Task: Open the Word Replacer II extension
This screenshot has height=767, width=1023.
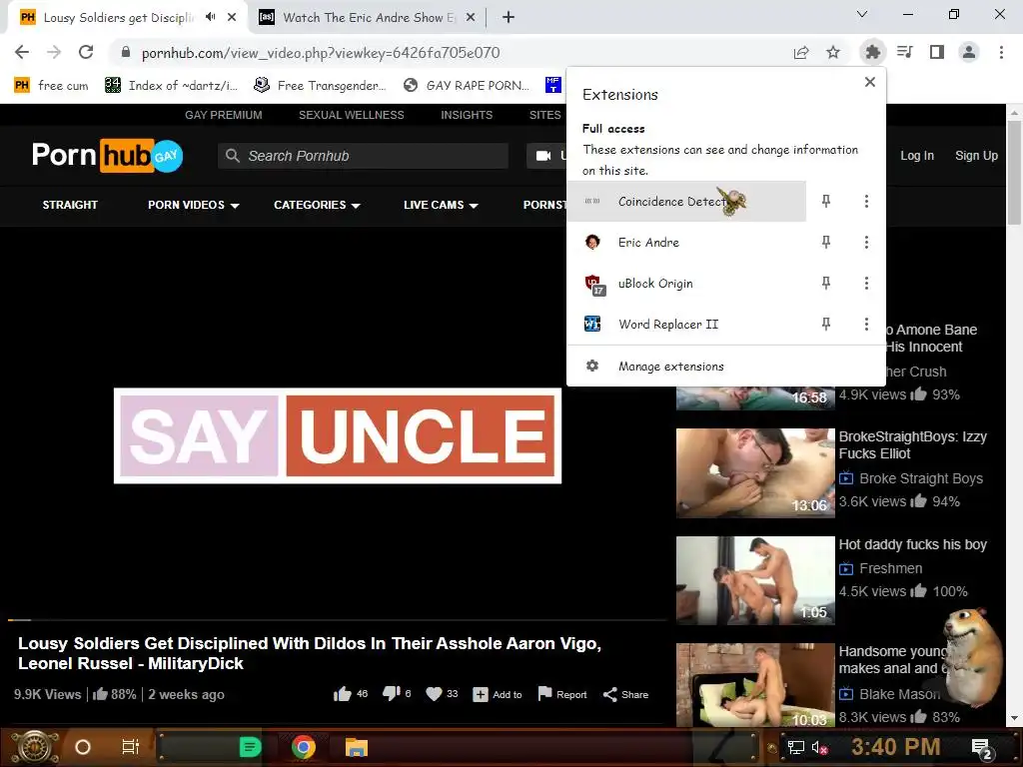Action: 687,325
